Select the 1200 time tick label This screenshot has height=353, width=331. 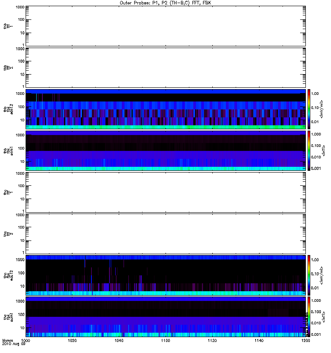pos(305,341)
